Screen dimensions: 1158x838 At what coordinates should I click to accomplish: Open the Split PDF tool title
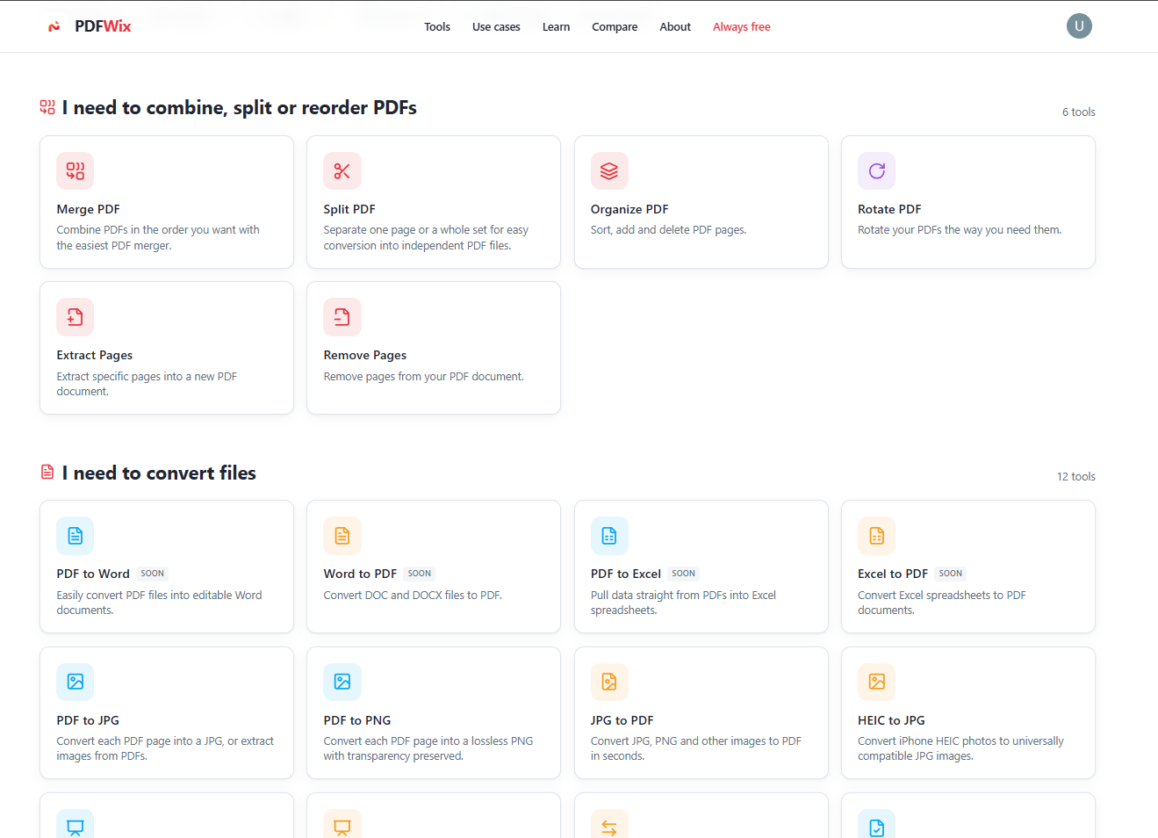pos(349,209)
